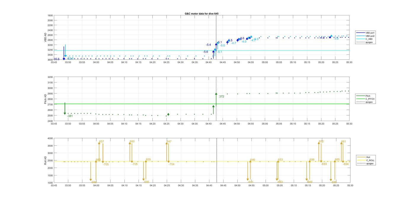This screenshot has height=205, width=415.
Task: Click the '372' pitch move label
Action: [x=221, y=96]
